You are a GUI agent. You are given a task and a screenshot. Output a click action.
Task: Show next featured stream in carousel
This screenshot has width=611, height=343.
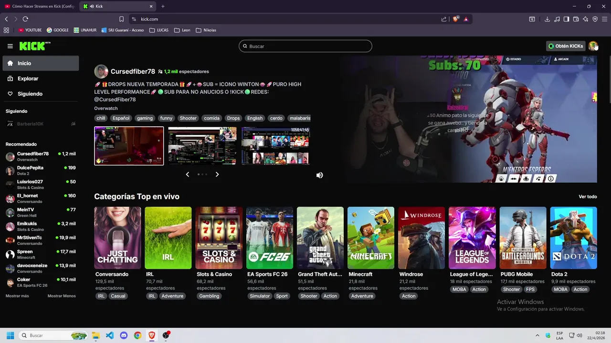(217, 174)
